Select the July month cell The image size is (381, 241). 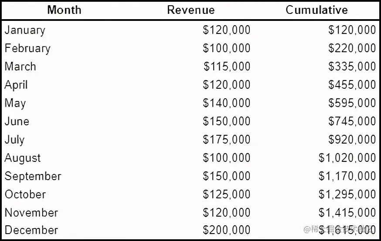[14, 140]
